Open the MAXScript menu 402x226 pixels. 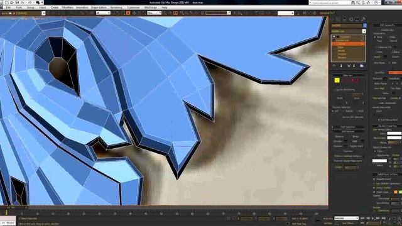(x=151, y=8)
